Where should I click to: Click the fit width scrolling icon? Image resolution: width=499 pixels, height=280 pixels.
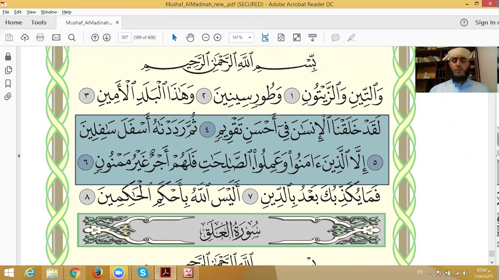[265, 37]
